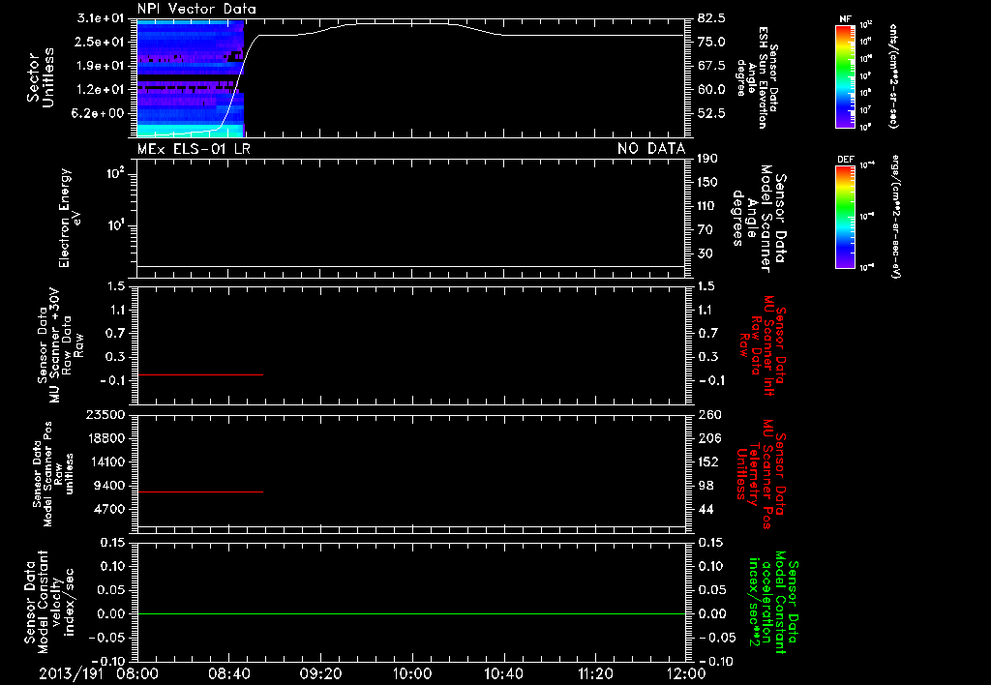
Task: Click the DEF bar units label 'ergs/(cm**2-sr-sec-eV)'
Action: click(x=895, y=216)
